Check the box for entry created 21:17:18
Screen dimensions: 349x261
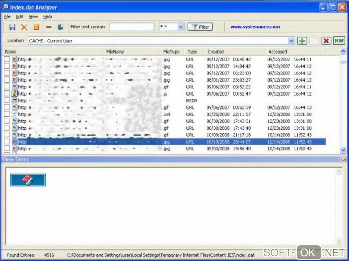(7, 135)
